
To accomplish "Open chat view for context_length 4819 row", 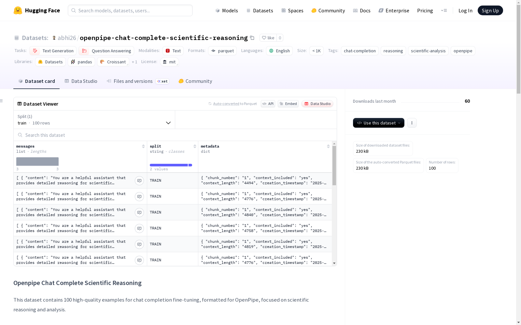I will point(139,244).
